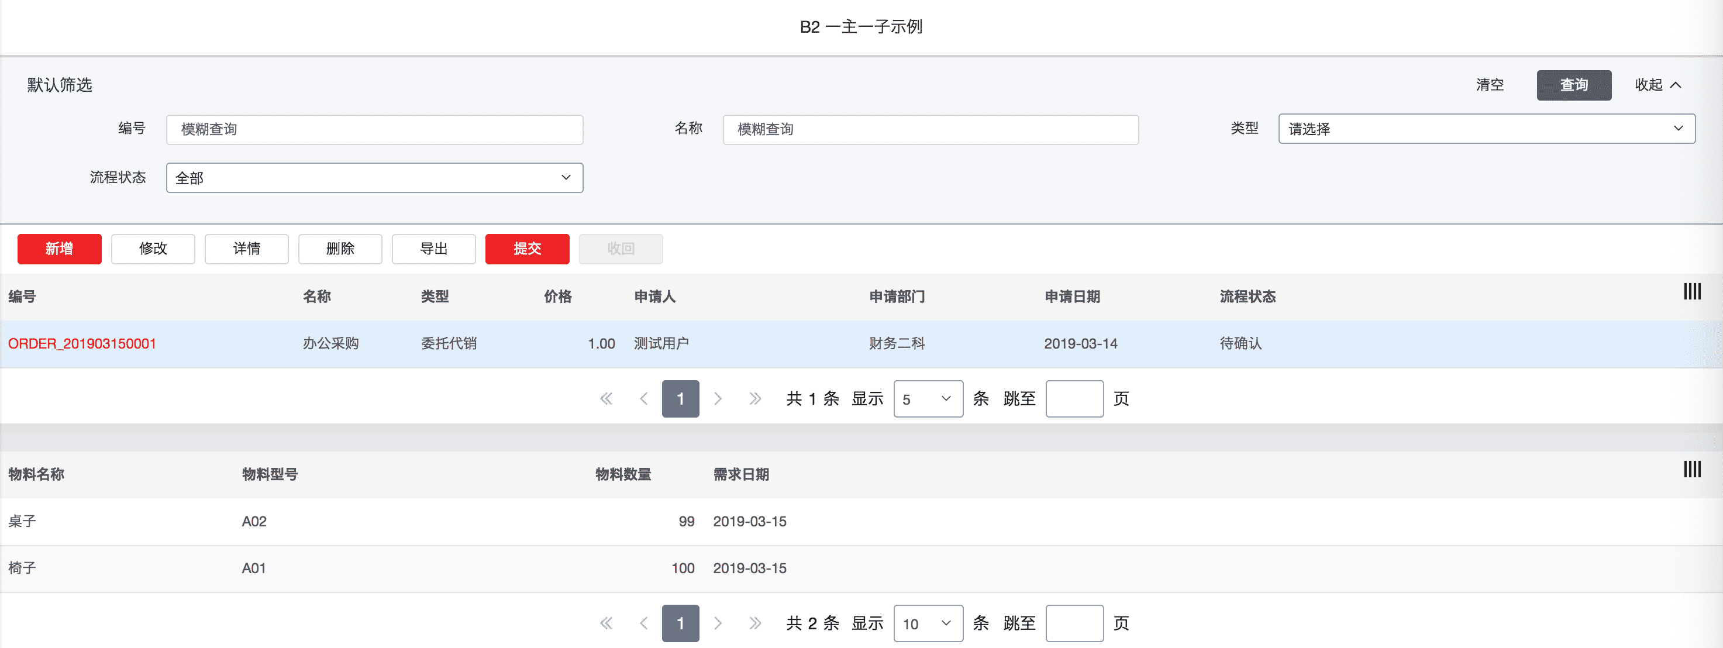The image size is (1723, 648).
Task: Focus the 编号 fuzzy search input
Action: 374,130
